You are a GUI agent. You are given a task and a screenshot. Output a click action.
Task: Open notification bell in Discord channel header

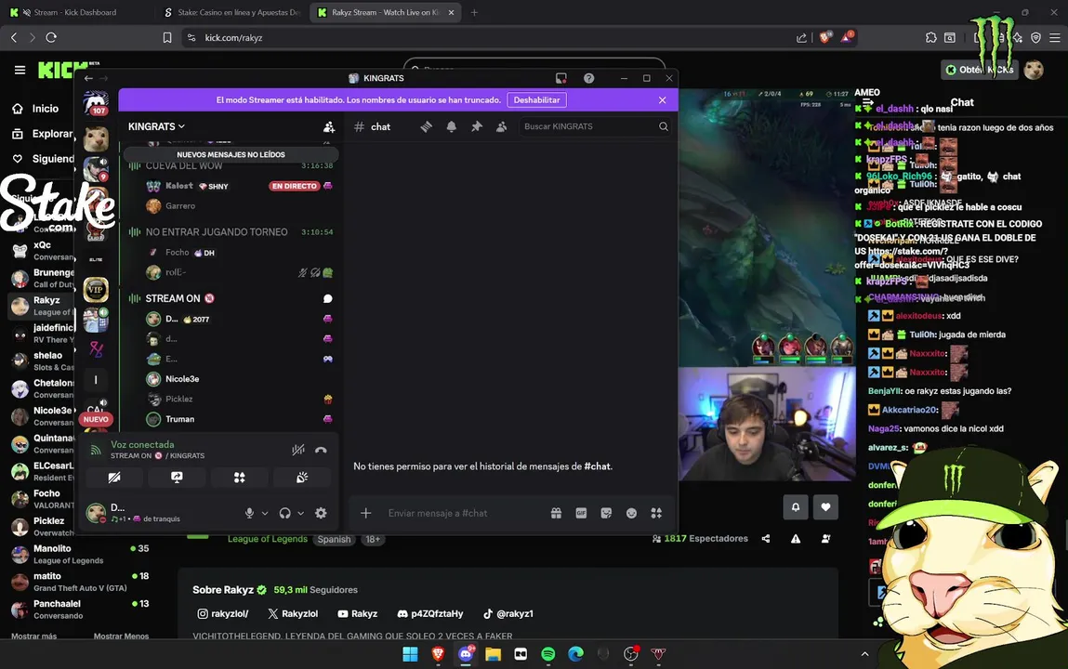451,126
